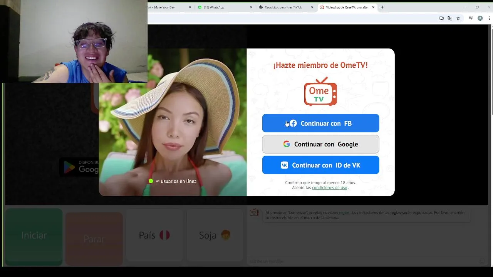
Task: Stop chat with the Parar button
Action: coord(94,239)
